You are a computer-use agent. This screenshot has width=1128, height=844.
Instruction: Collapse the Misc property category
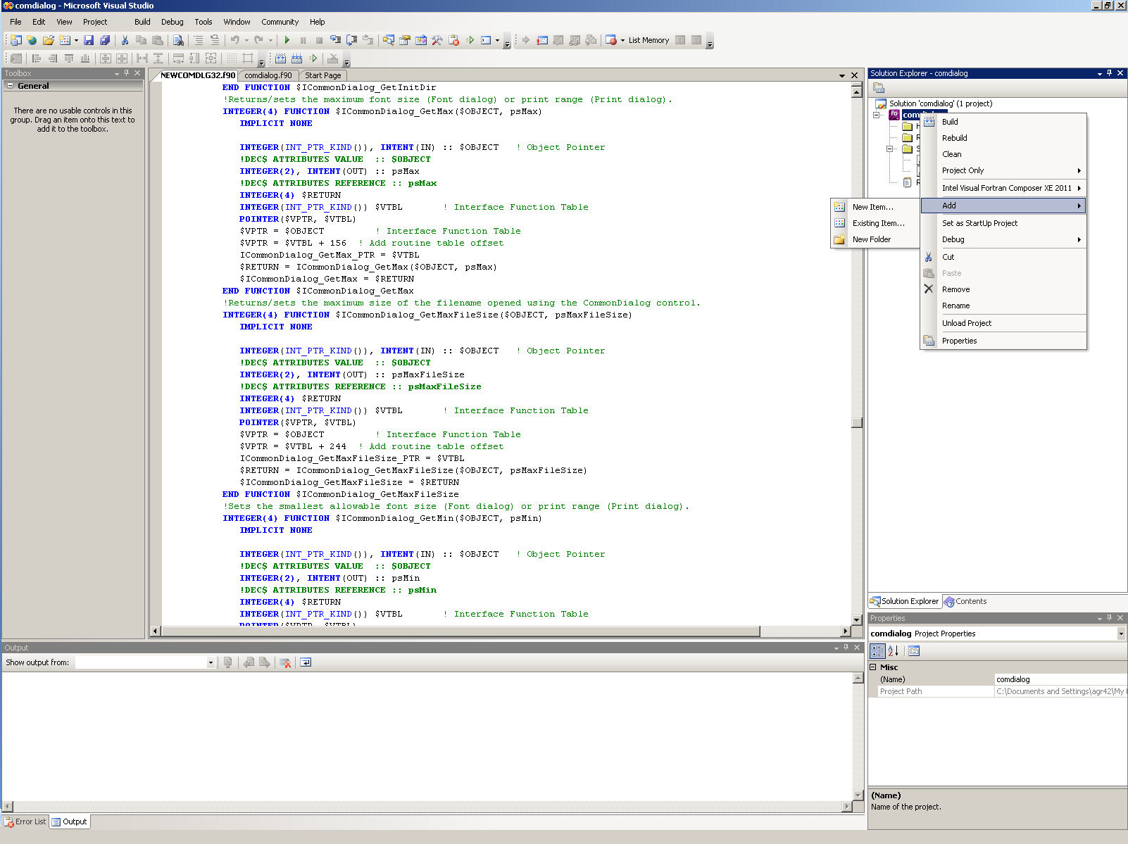point(873,667)
